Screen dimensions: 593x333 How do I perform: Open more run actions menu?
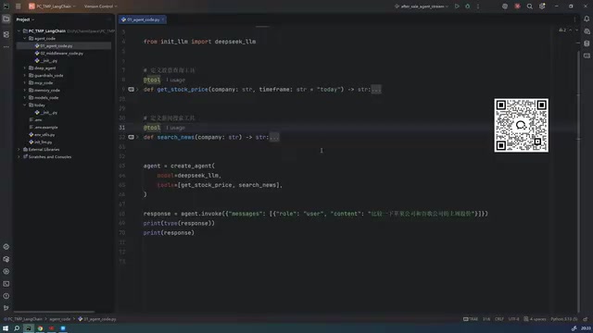click(478, 6)
